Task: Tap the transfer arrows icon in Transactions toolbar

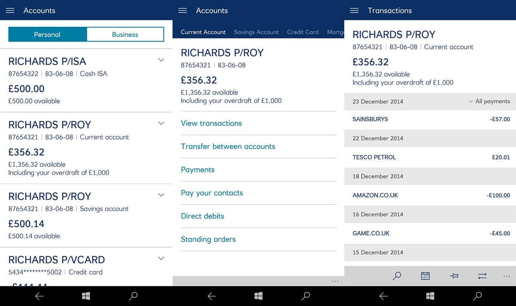Action: (482, 276)
